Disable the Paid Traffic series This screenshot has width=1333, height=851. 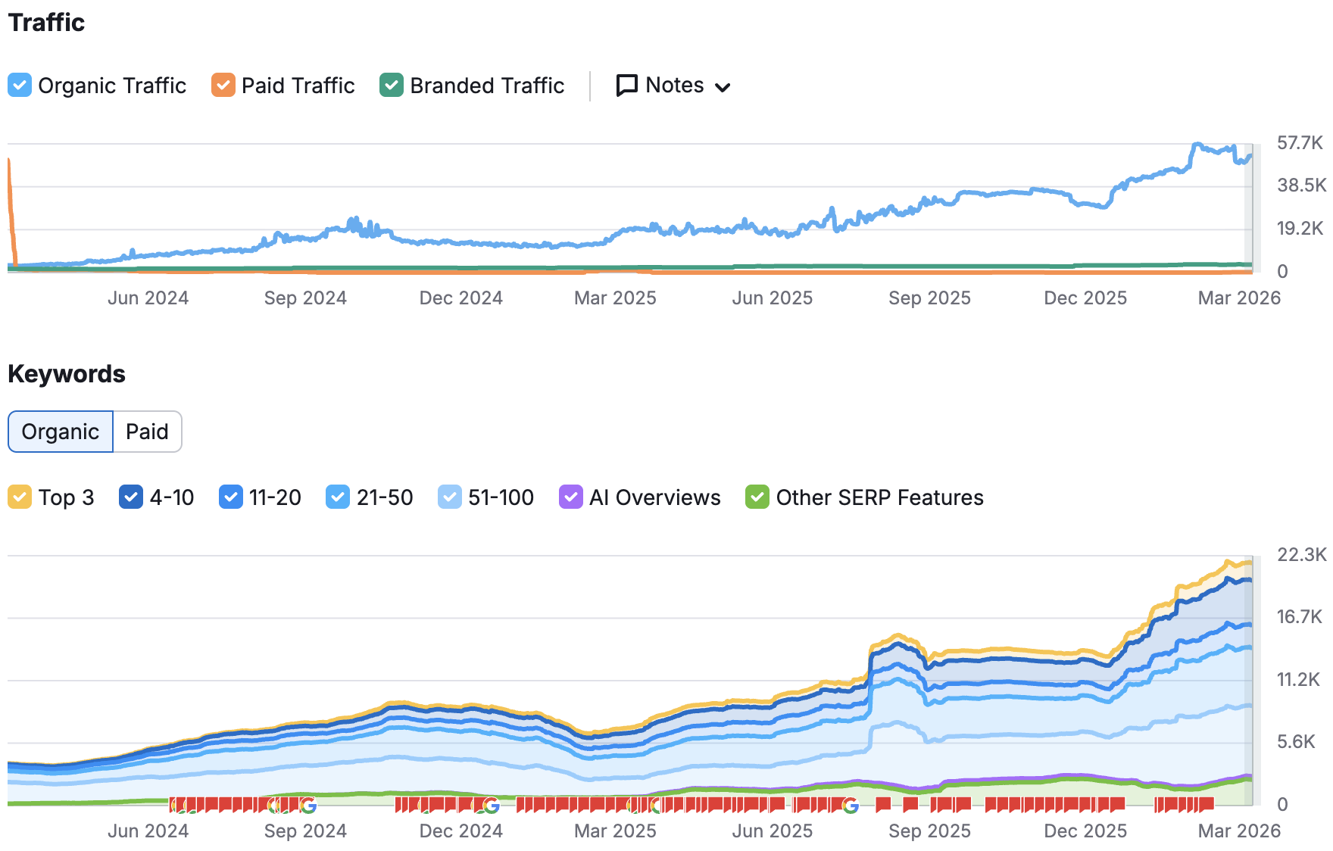click(x=222, y=85)
